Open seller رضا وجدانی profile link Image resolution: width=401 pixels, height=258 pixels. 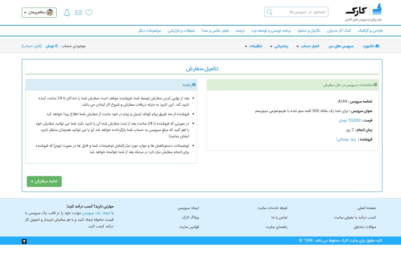tap(346, 139)
